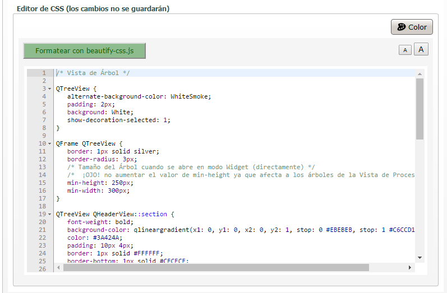Increase editor font size with large A
Viewport: 447px width, 293px height.
pyautogui.click(x=421, y=49)
